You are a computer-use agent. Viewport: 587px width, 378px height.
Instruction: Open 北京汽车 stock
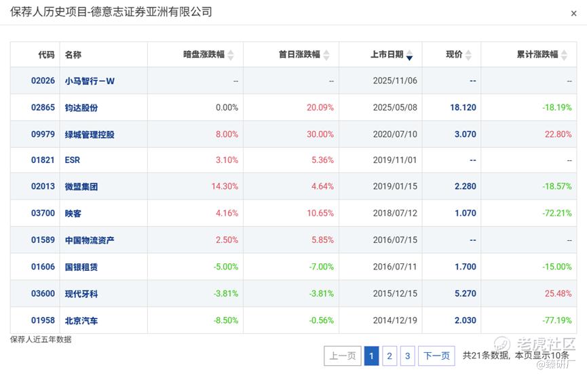click(x=81, y=321)
